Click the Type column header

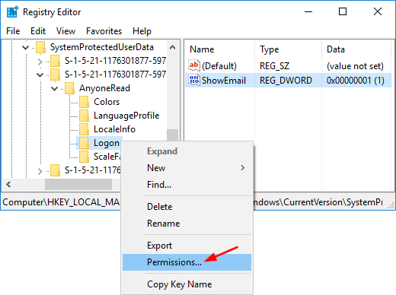[288, 49]
